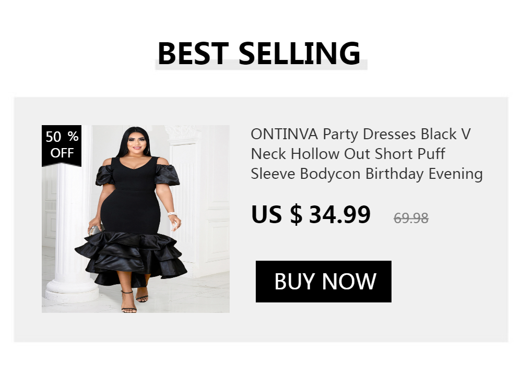Image resolution: width=522 pixels, height=365 pixels.
Task: Click the BUY NOW button
Action: [x=324, y=282]
